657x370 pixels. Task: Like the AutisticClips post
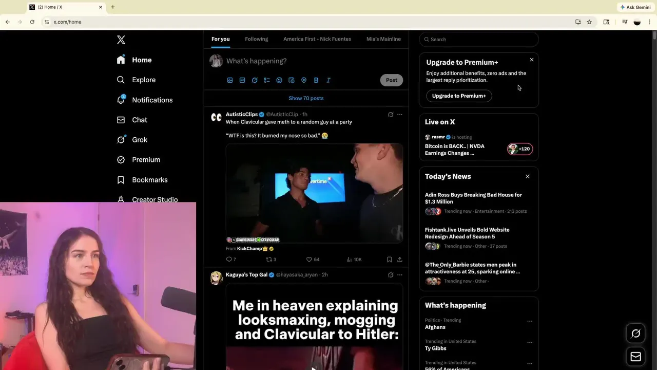click(313, 260)
